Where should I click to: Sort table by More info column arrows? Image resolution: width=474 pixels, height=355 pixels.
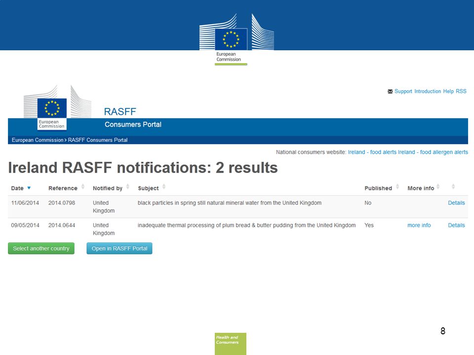[438, 186]
